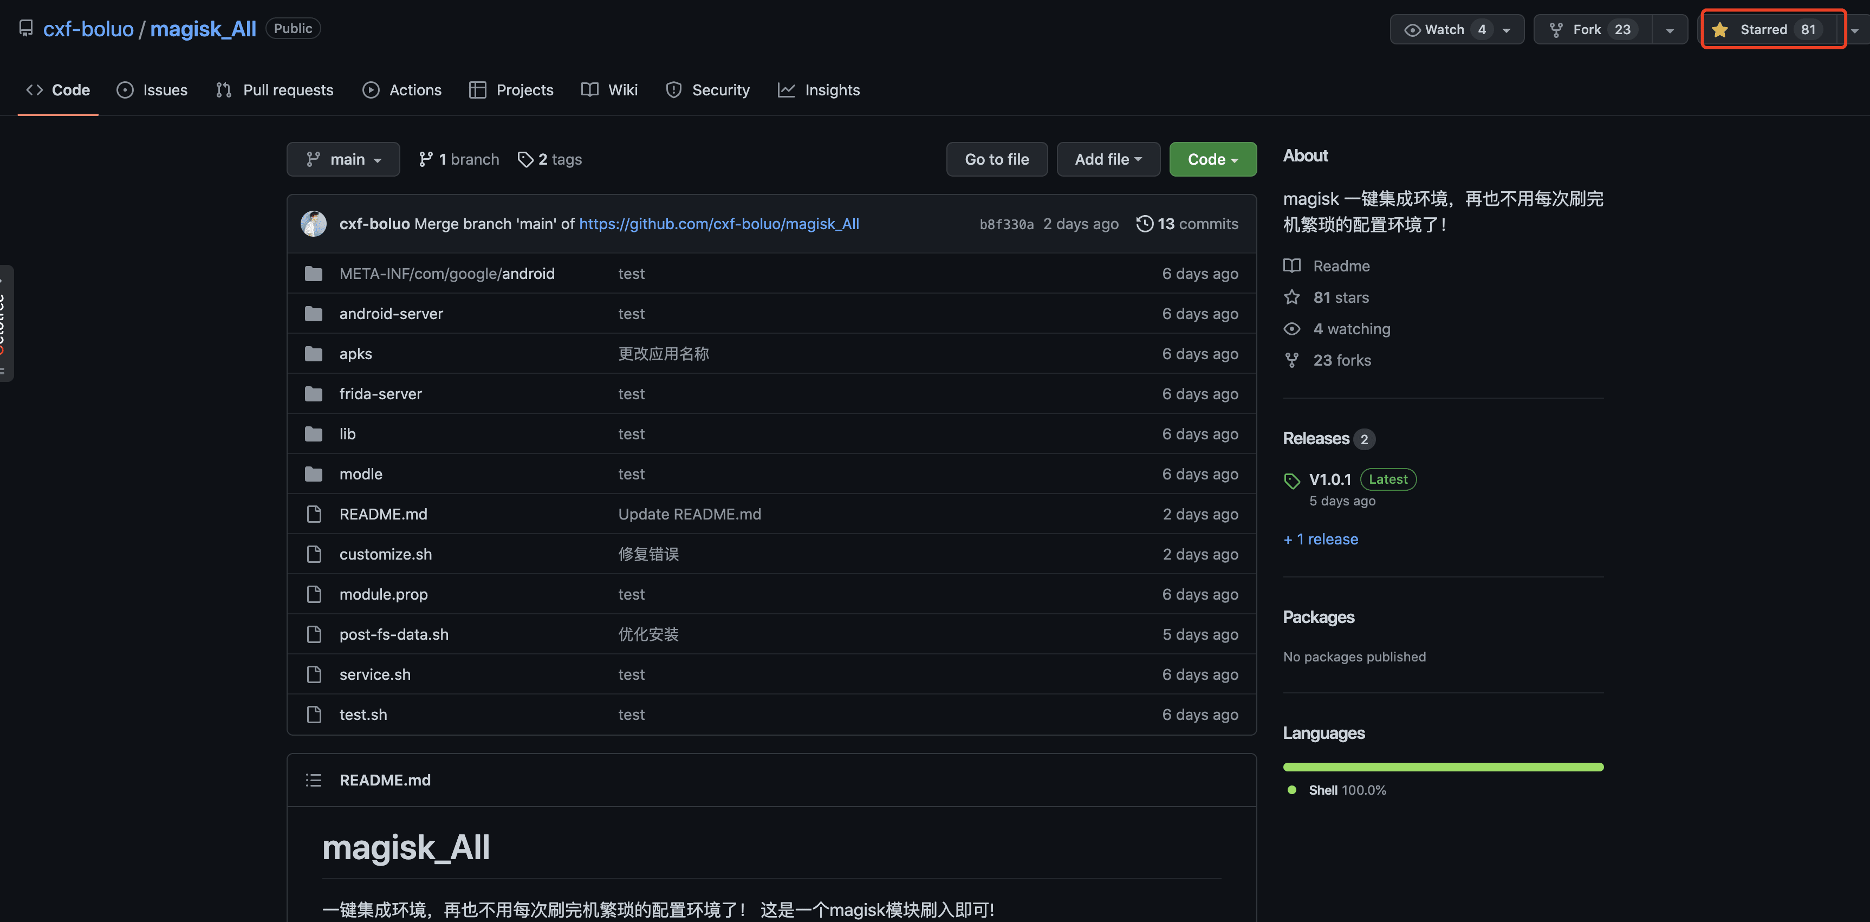Click the tag icon next to V1.0.1
This screenshot has width=1870, height=922.
(x=1291, y=481)
